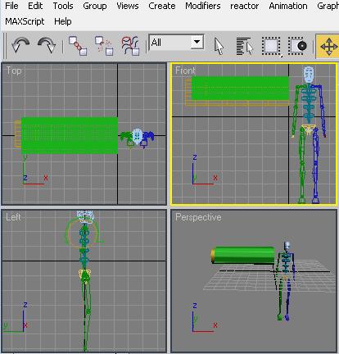Select the green cylinder in Perspective viewport
Image resolution: width=339 pixels, height=354 pixels.
(x=243, y=255)
